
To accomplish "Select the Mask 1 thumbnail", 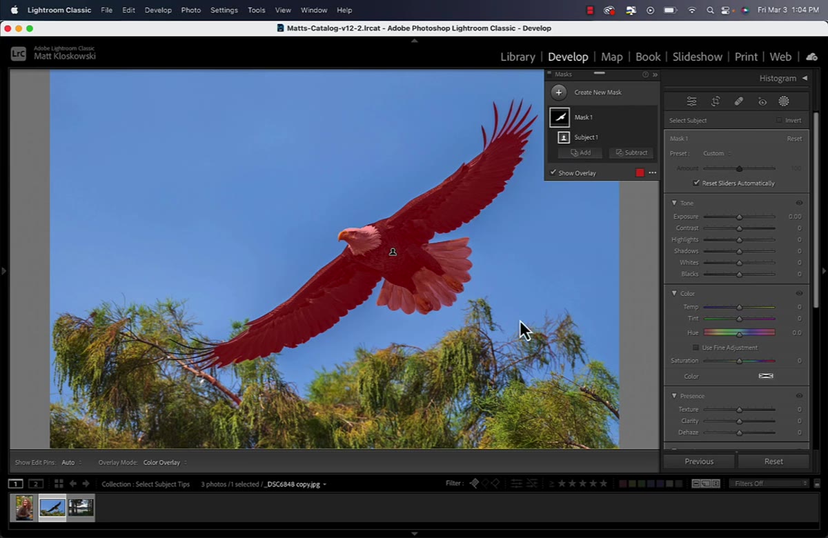I will [560, 117].
